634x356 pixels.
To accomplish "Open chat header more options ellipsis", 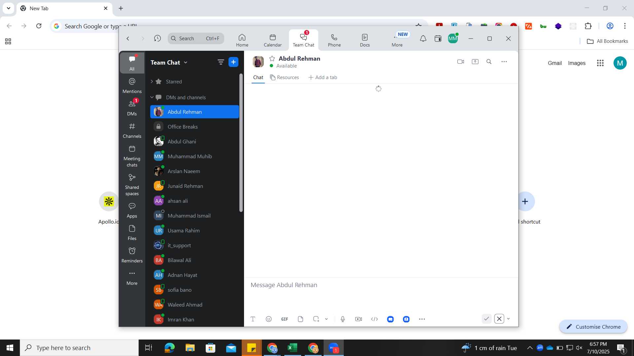I will click(x=504, y=62).
